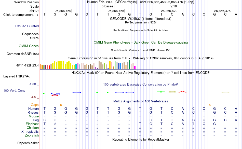Click the X_tropicalis species label
The width and height of the screenshot is (242, 149).
(x=30, y=132)
